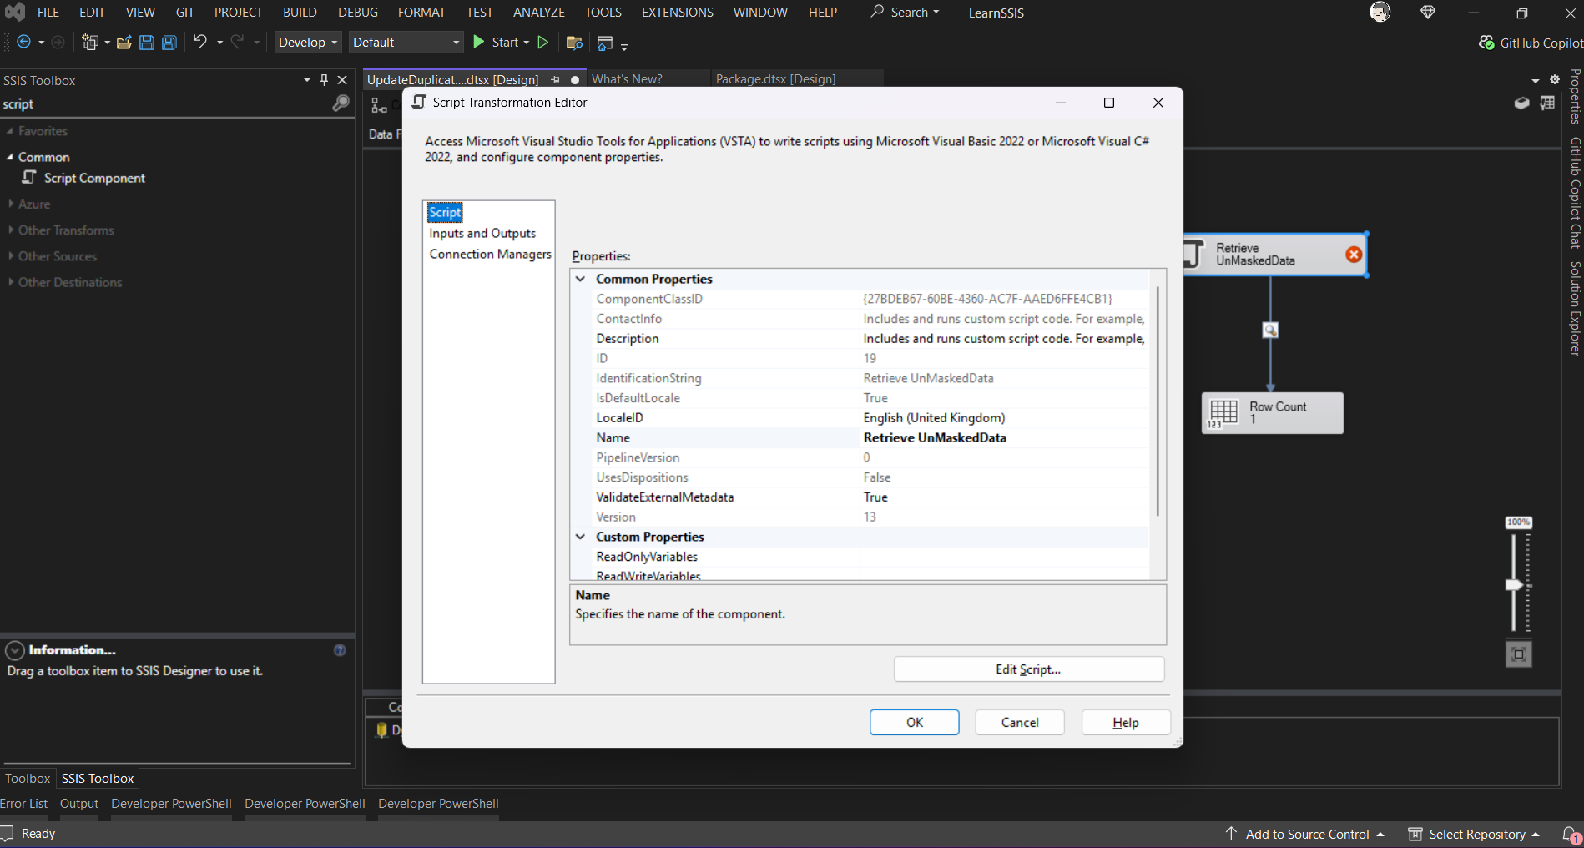
Task: Switch to the Package.dtsx [Design] tab
Action: 775,78
